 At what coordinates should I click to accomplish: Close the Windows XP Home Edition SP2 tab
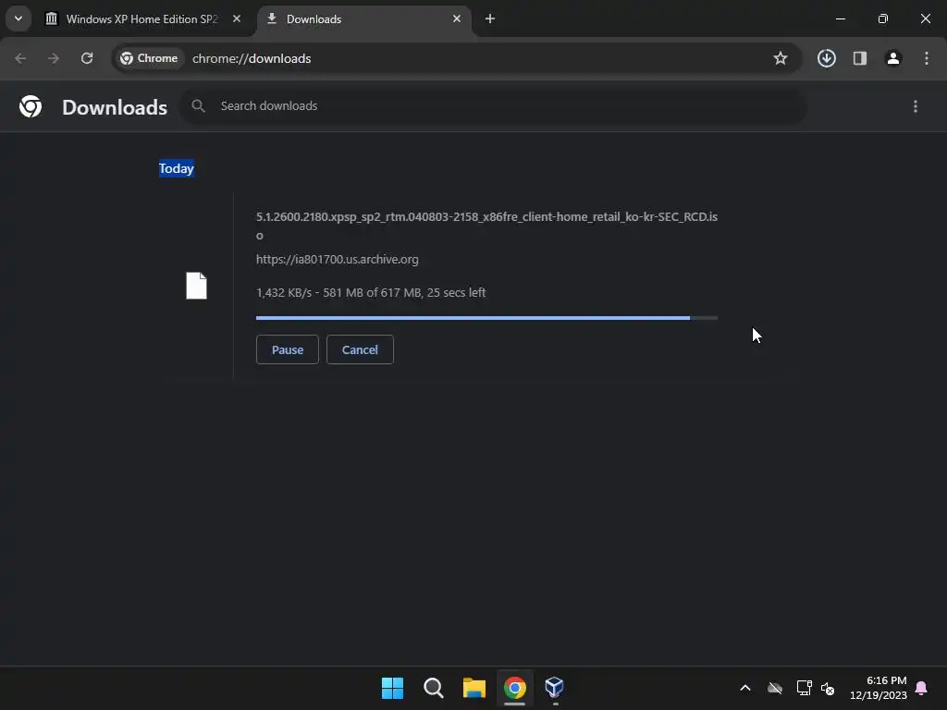[x=237, y=18]
